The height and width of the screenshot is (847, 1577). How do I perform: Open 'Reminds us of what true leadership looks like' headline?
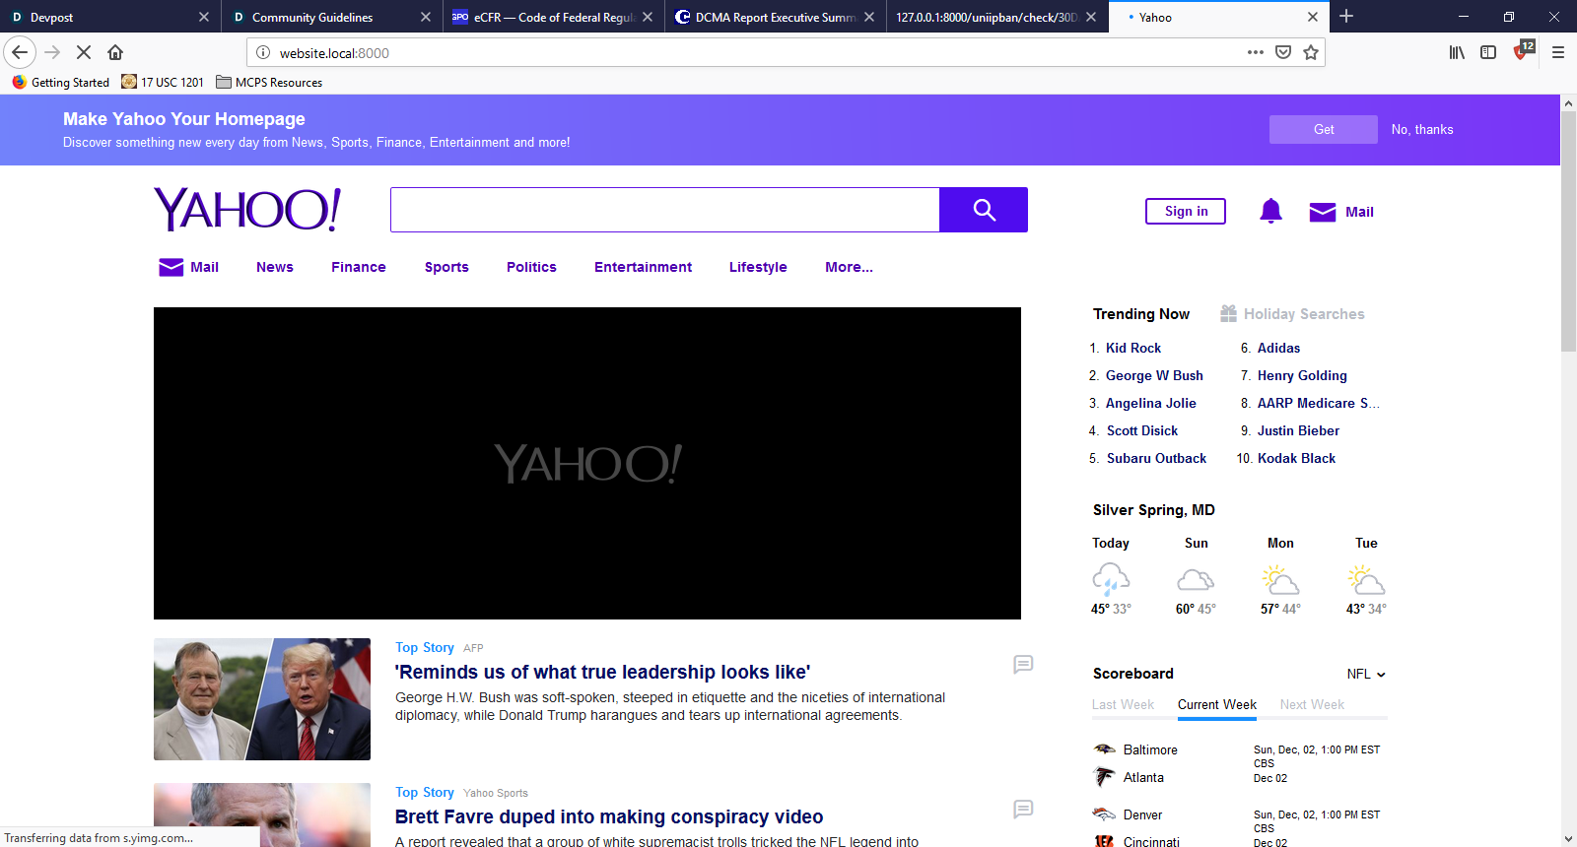click(602, 672)
